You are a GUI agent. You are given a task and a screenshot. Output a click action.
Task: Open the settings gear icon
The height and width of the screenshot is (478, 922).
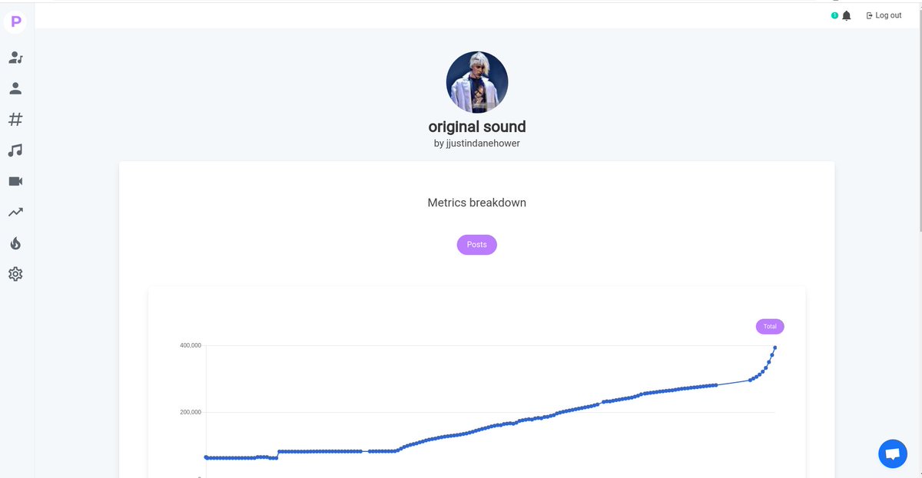click(15, 274)
